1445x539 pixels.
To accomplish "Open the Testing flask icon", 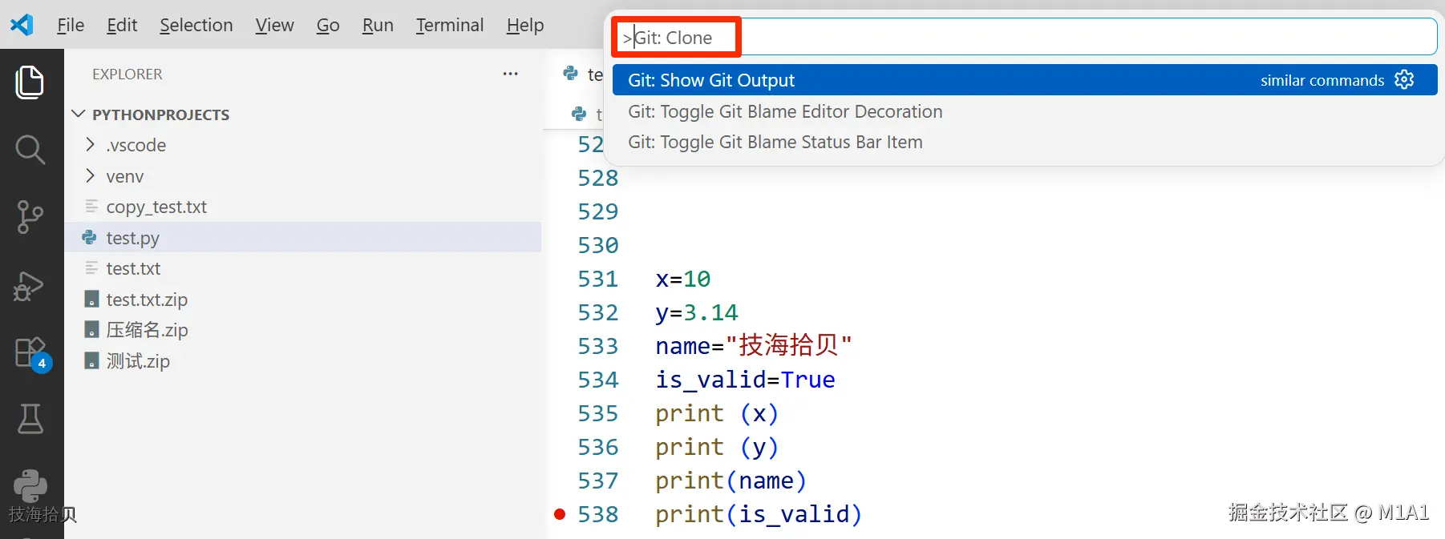I will [x=30, y=418].
